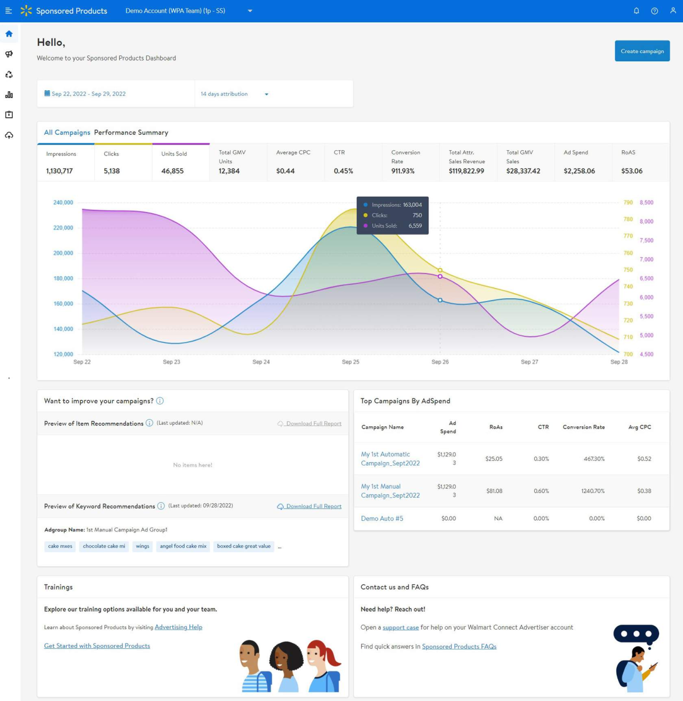Select the All Campaigns tab
This screenshot has height=701, width=683.
tap(67, 132)
